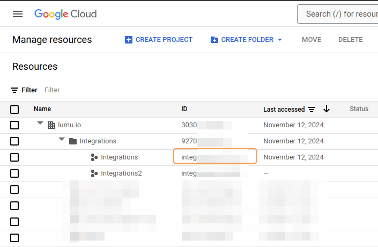
Task: Collapse the Integrations folder node
Action: [62, 141]
